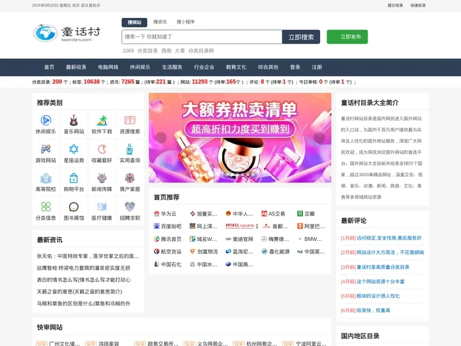Open the 航空货运 site icon
The height and width of the screenshot is (346, 461).
pyautogui.click(x=156, y=252)
